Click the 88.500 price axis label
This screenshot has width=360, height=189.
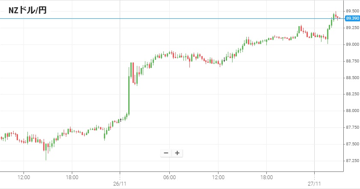[x=352, y=78]
